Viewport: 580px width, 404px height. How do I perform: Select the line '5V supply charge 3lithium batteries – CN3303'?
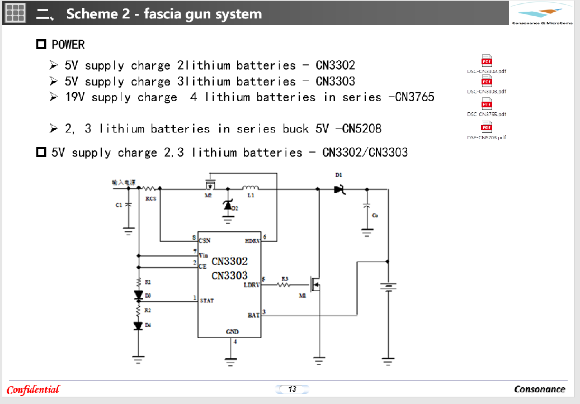[210, 82]
